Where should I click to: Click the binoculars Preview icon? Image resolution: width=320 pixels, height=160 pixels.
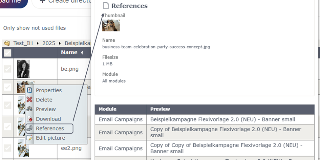click(x=29, y=109)
